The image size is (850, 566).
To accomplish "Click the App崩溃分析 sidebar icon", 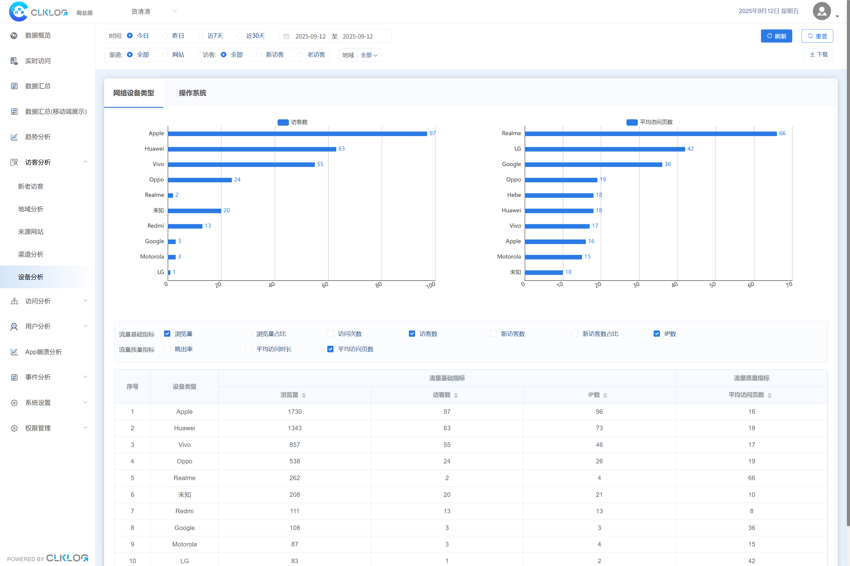I will coord(14,352).
